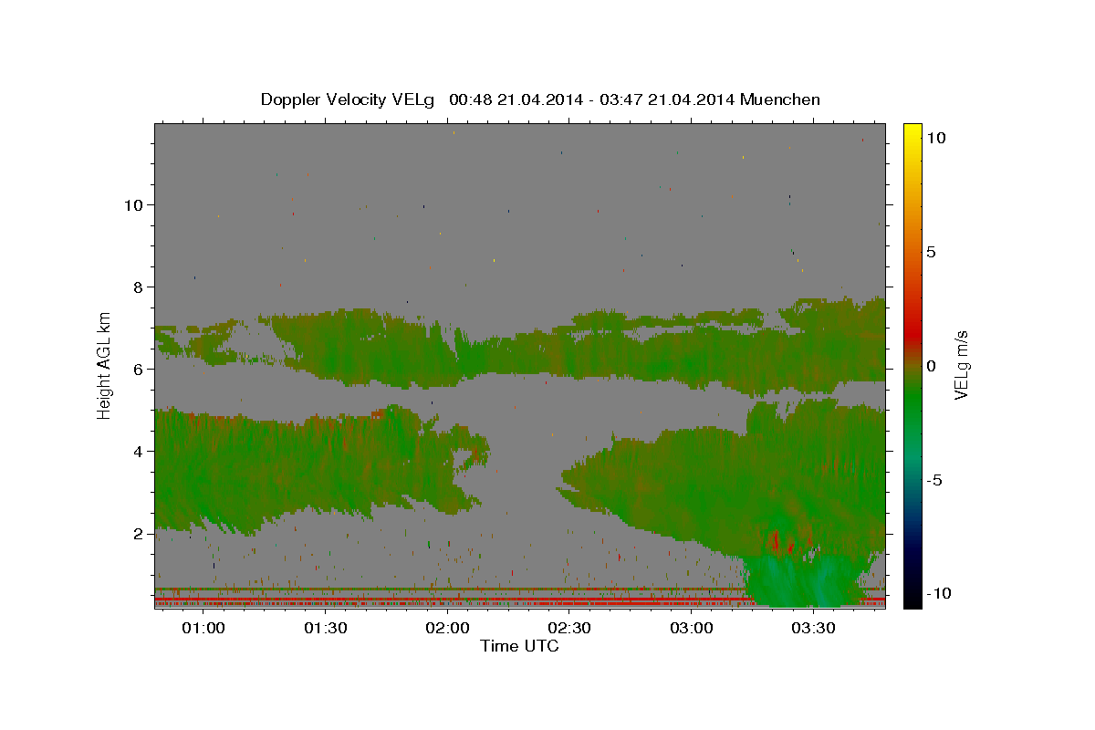
Task: Click the height axis label '10'
Action: click(132, 204)
